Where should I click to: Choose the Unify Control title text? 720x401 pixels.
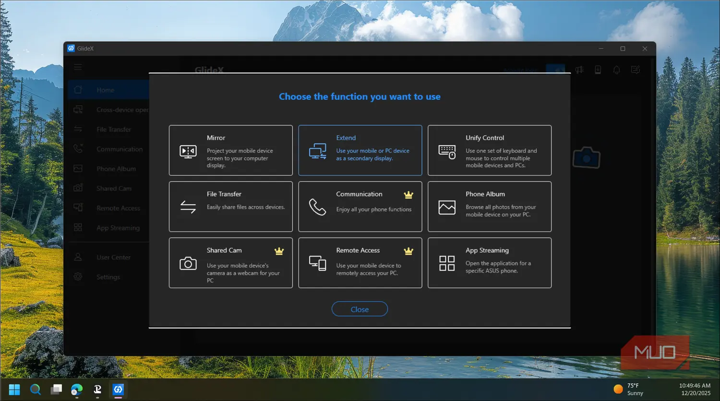pos(485,138)
